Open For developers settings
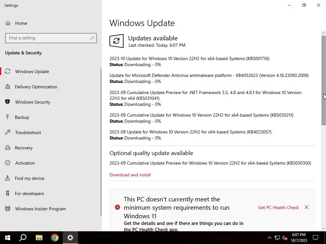Screen dimensions: 326x244 pos(51,193)
